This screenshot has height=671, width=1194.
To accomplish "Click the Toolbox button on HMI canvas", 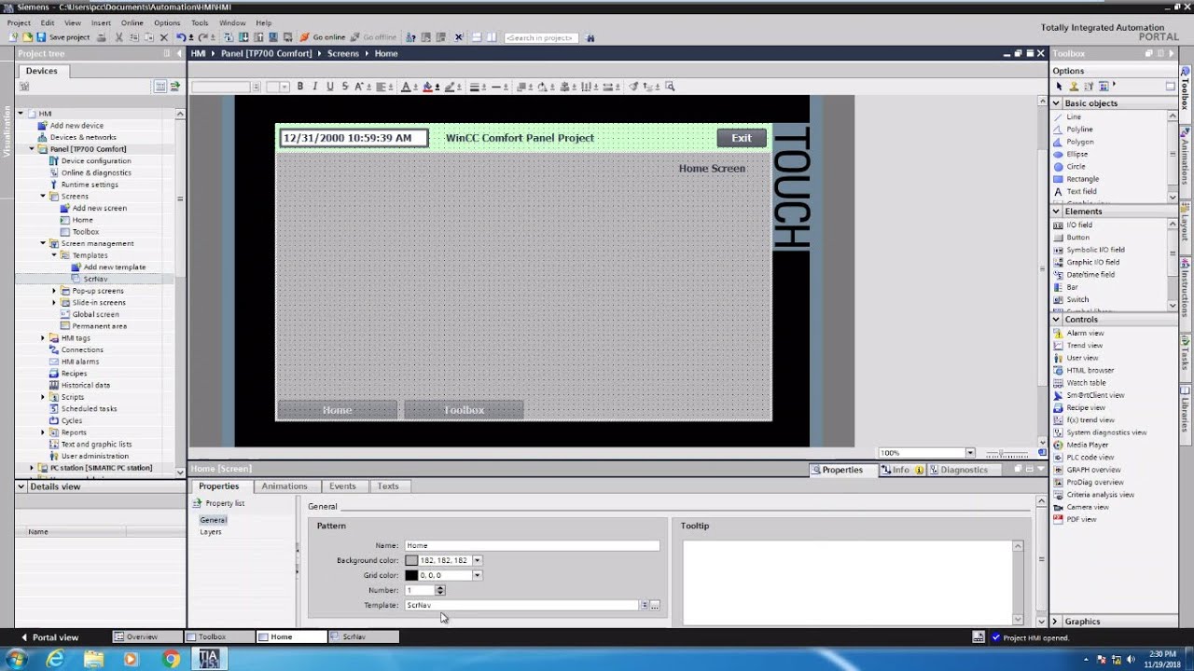I will [x=464, y=410].
